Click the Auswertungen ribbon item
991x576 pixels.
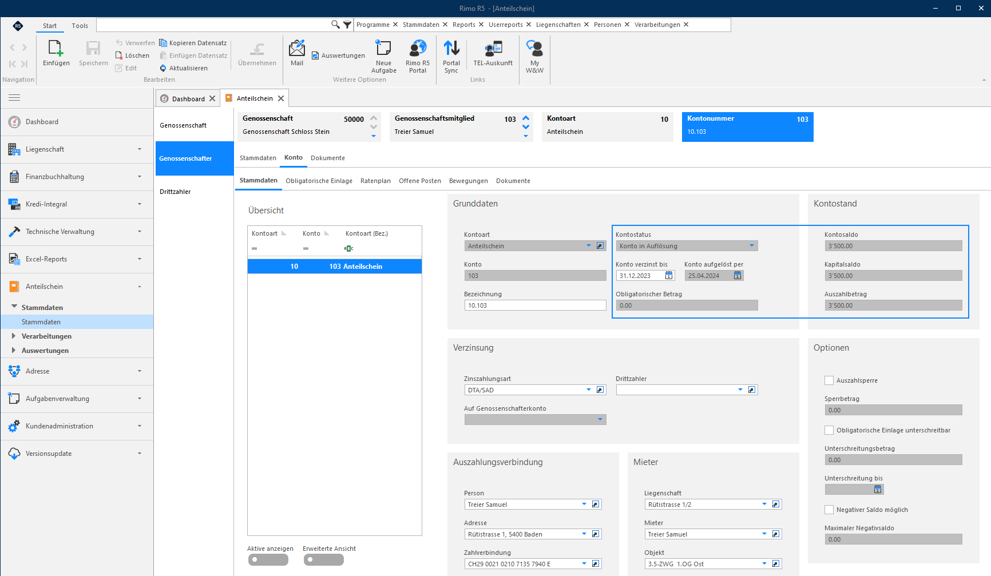(x=339, y=55)
